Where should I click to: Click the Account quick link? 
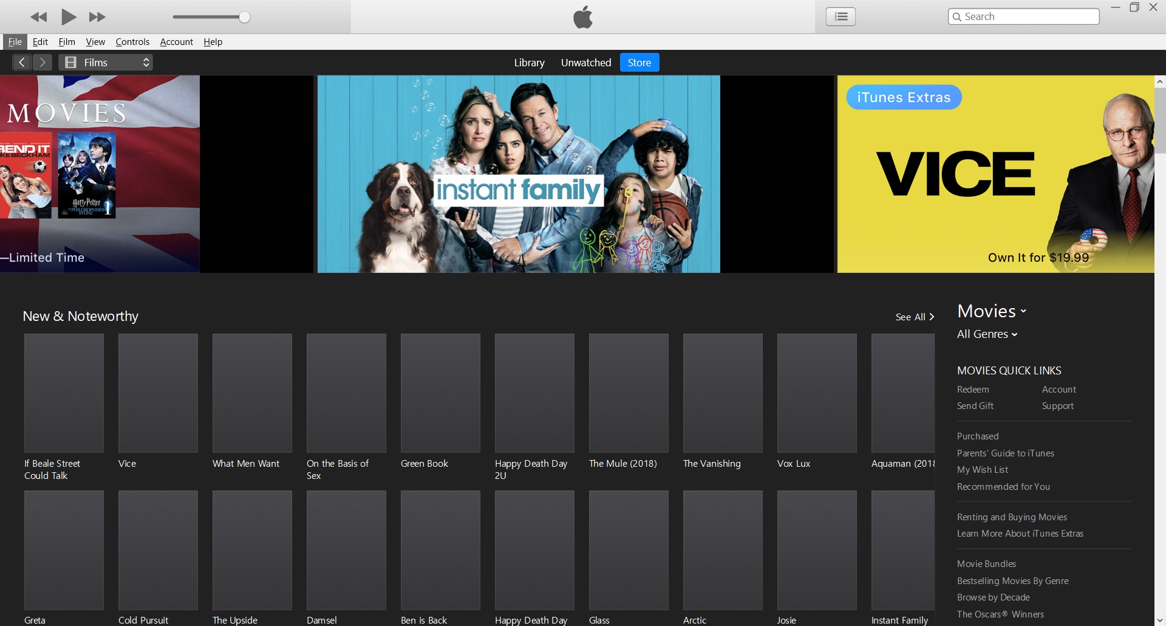point(1059,390)
